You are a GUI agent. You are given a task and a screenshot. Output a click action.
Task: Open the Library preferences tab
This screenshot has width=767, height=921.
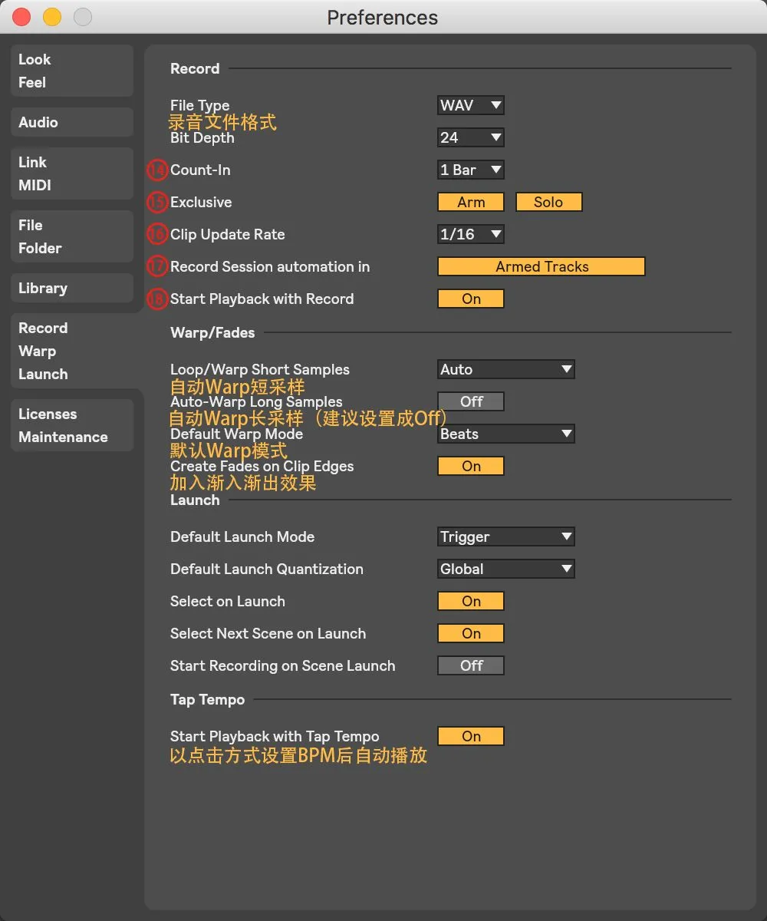[72, 288]
